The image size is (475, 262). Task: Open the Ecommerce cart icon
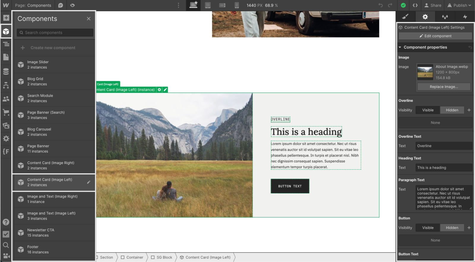tap(6, 112)
